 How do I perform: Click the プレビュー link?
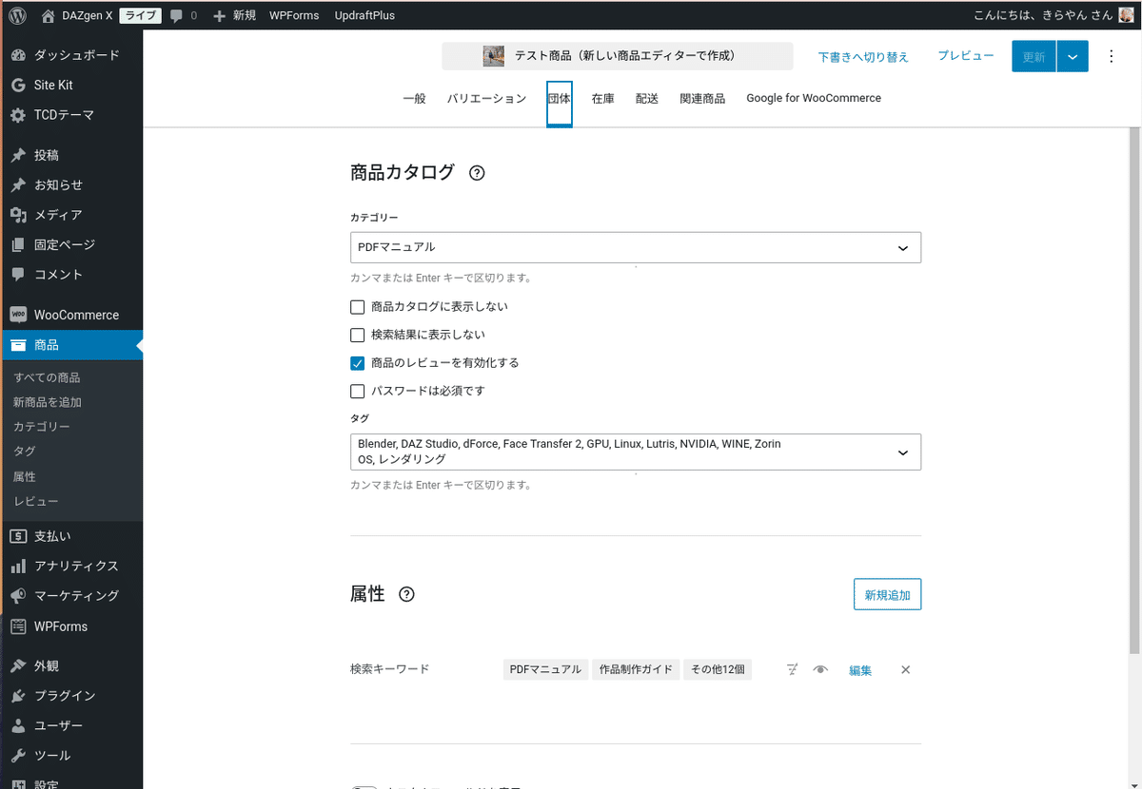click(966, 56)
